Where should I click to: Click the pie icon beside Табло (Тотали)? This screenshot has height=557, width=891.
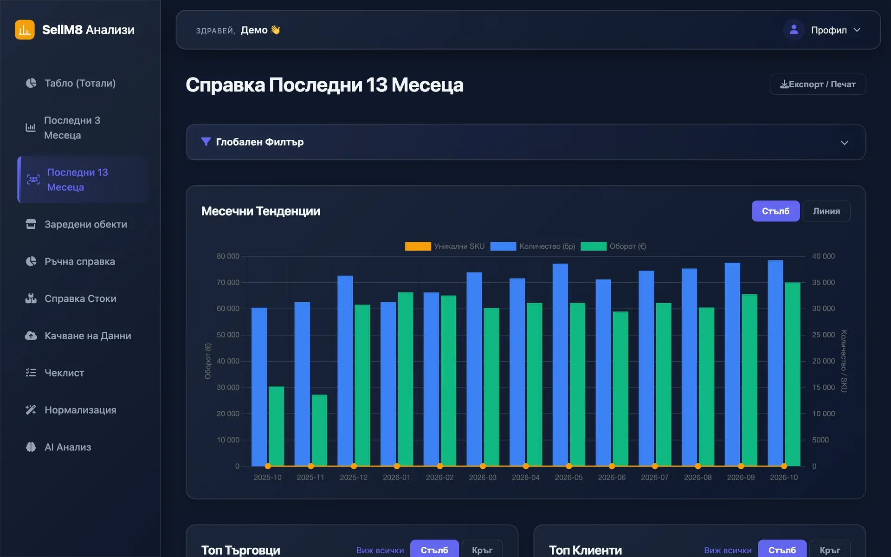click(x=31, y=83)
